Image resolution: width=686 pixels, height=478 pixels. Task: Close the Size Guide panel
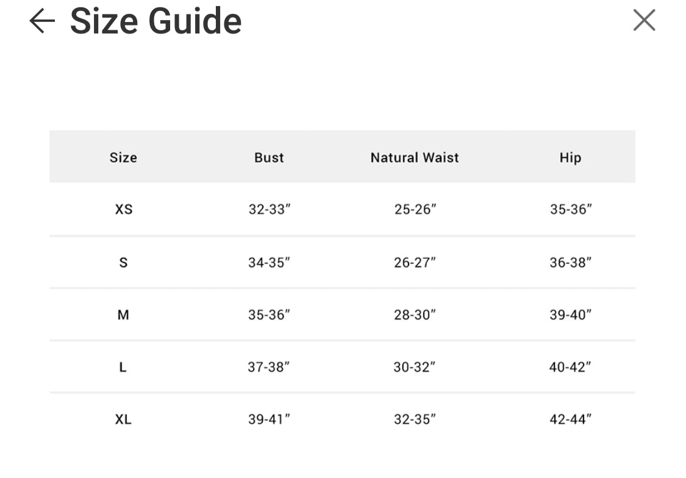point(644,20)
